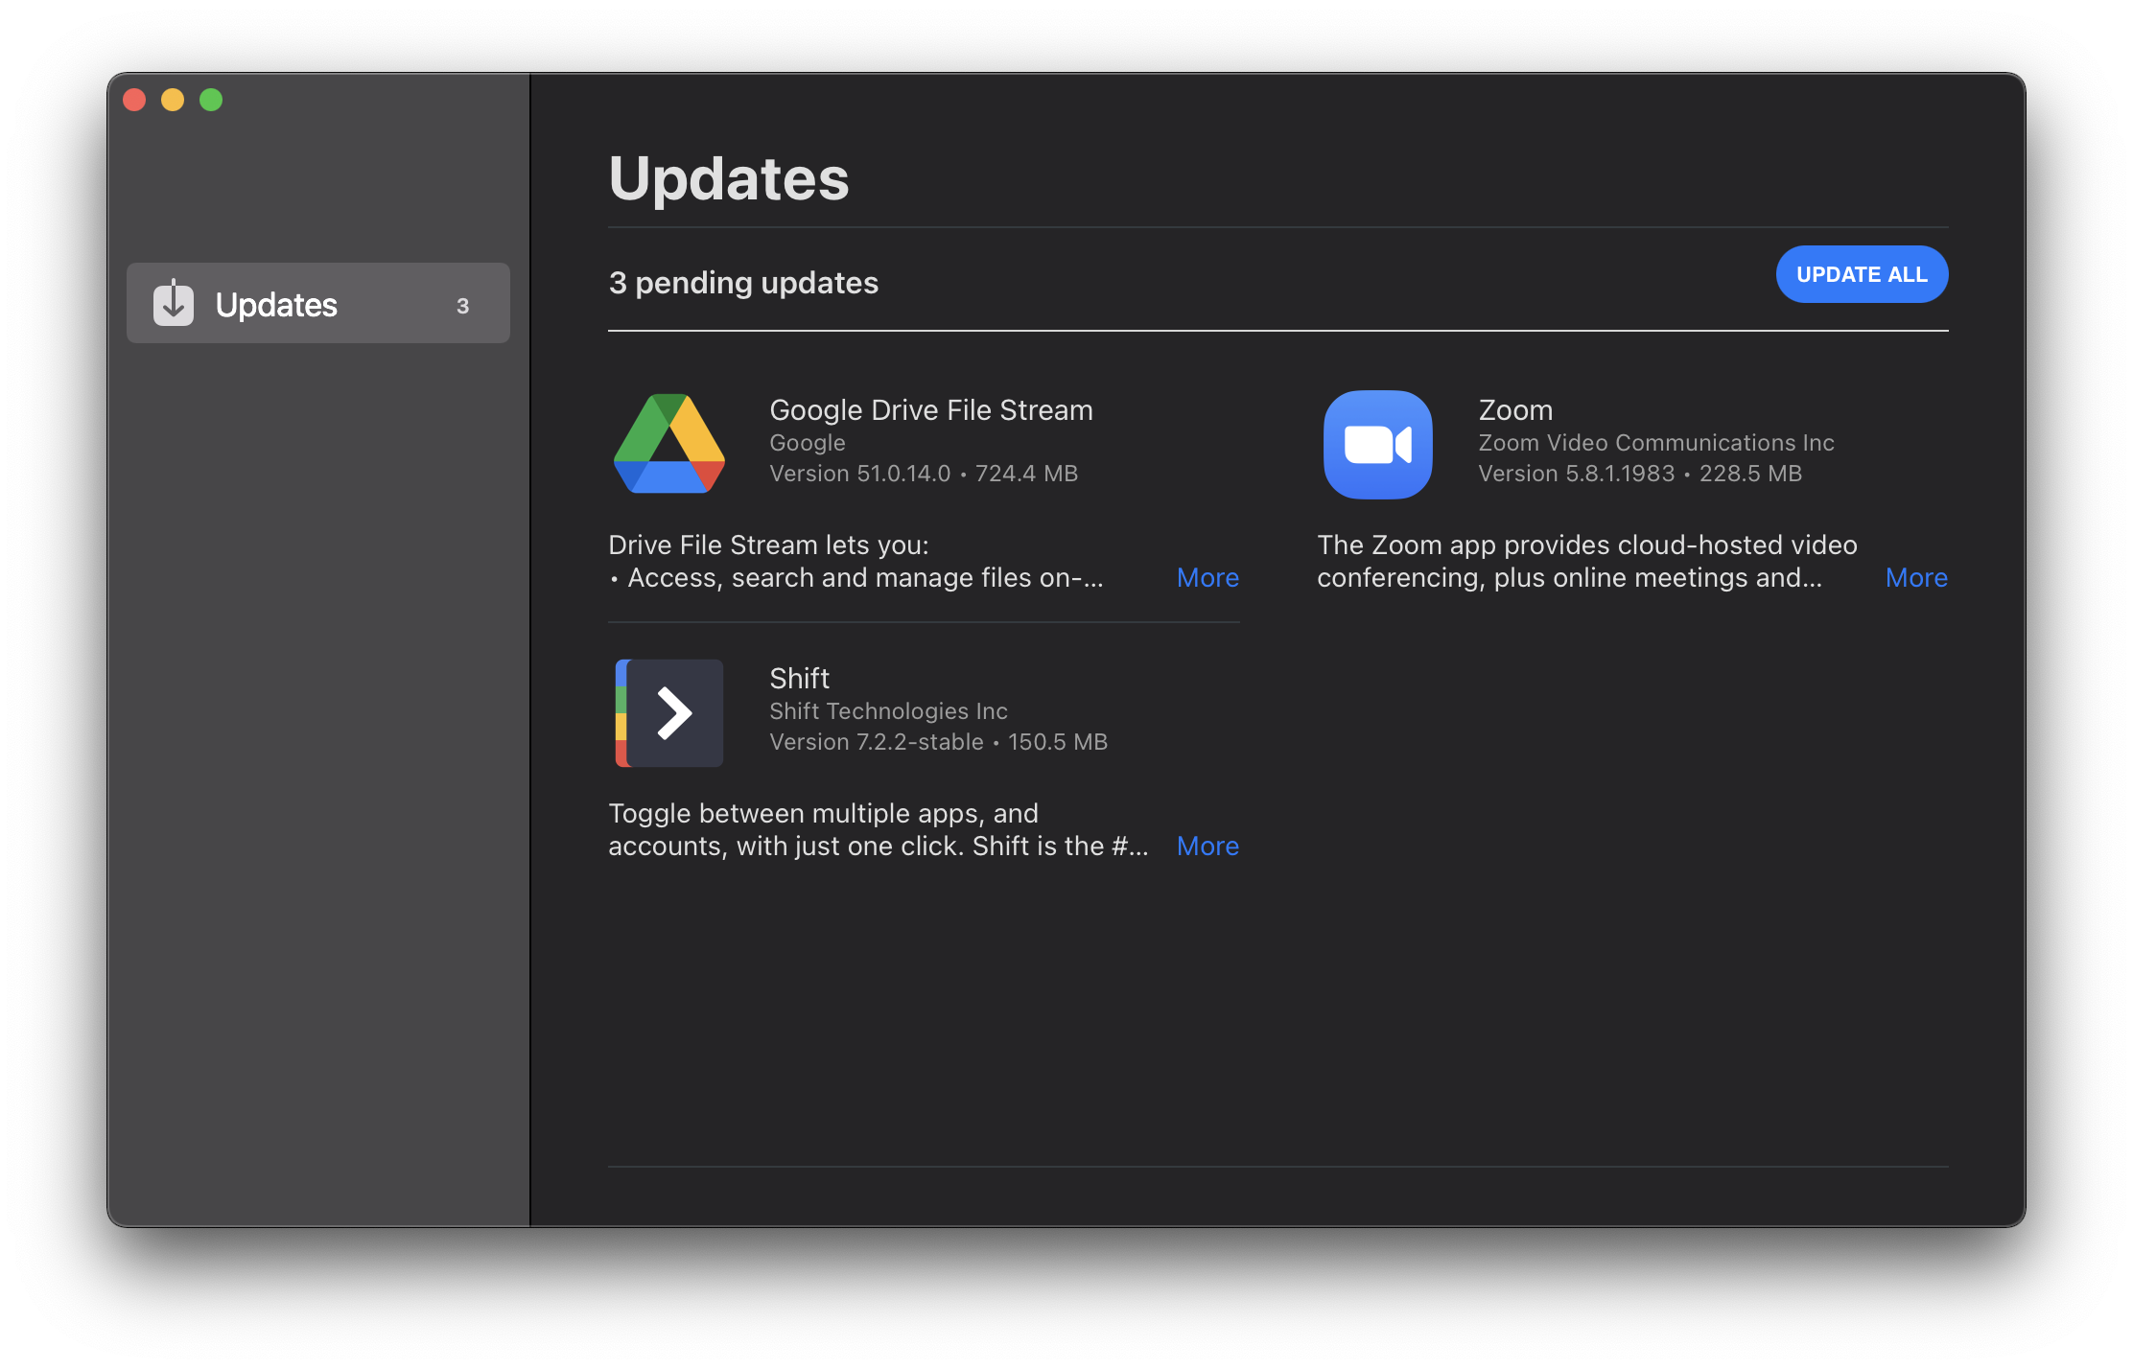Click the Zoom camera logo
Image resolution: width=2133 pixels, height=1369 pixels.
tap(1377, 444)
